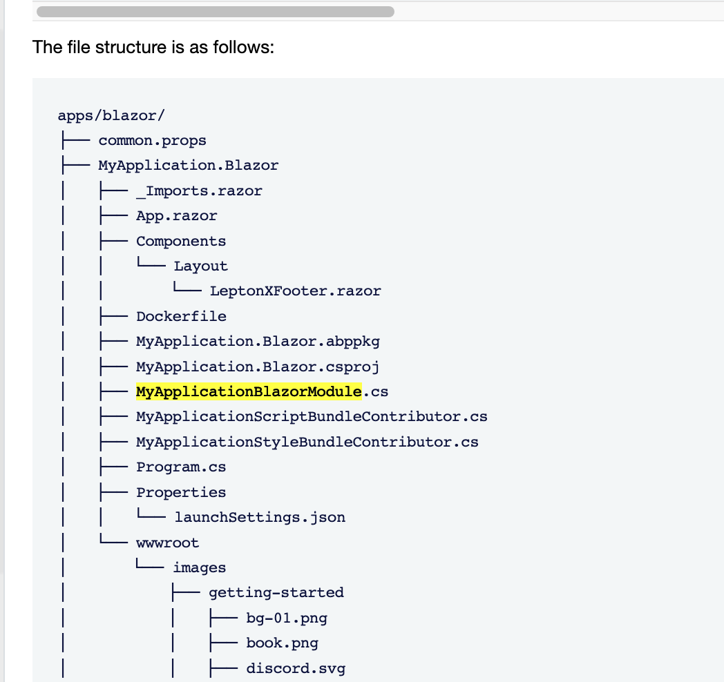
Task: Select the MyApplication.Blazor folder line
Action: click(189, 166)
